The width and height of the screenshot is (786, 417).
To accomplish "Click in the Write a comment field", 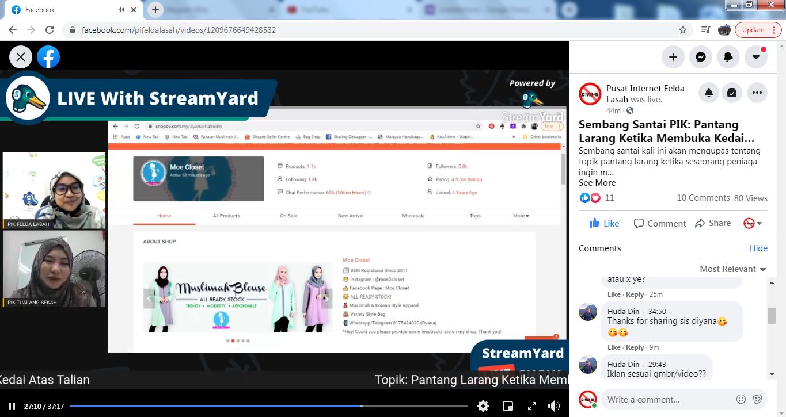I will pyautogui.click(x=668, y=400).
